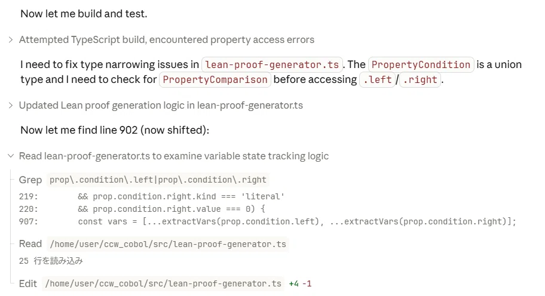
Task: Click the inline code 'PropertyCondition'
Action: [421, 64]
